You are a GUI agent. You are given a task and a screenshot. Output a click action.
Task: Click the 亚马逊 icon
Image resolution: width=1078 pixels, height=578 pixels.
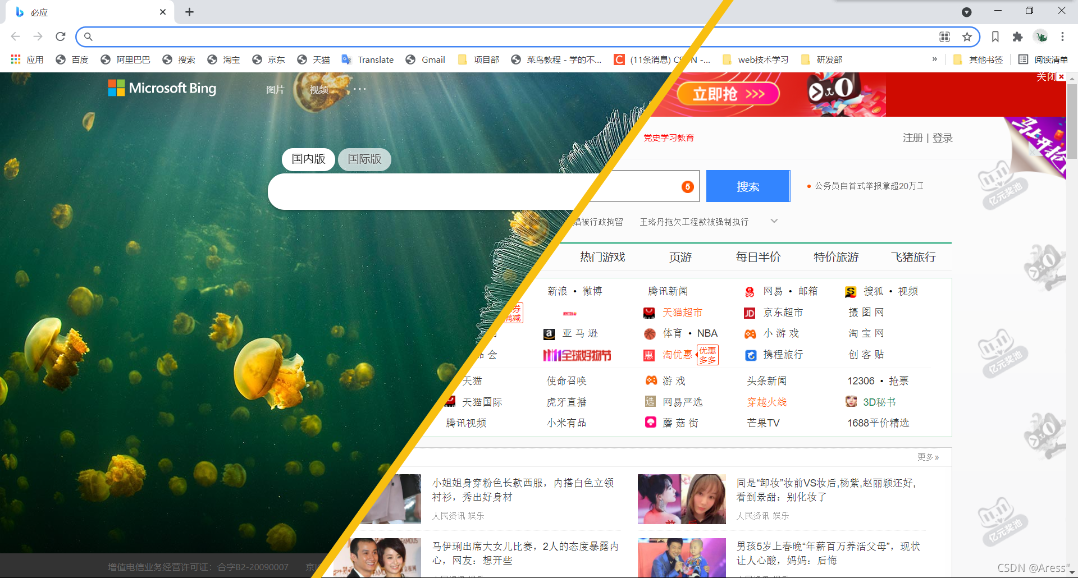click(549, 334)
